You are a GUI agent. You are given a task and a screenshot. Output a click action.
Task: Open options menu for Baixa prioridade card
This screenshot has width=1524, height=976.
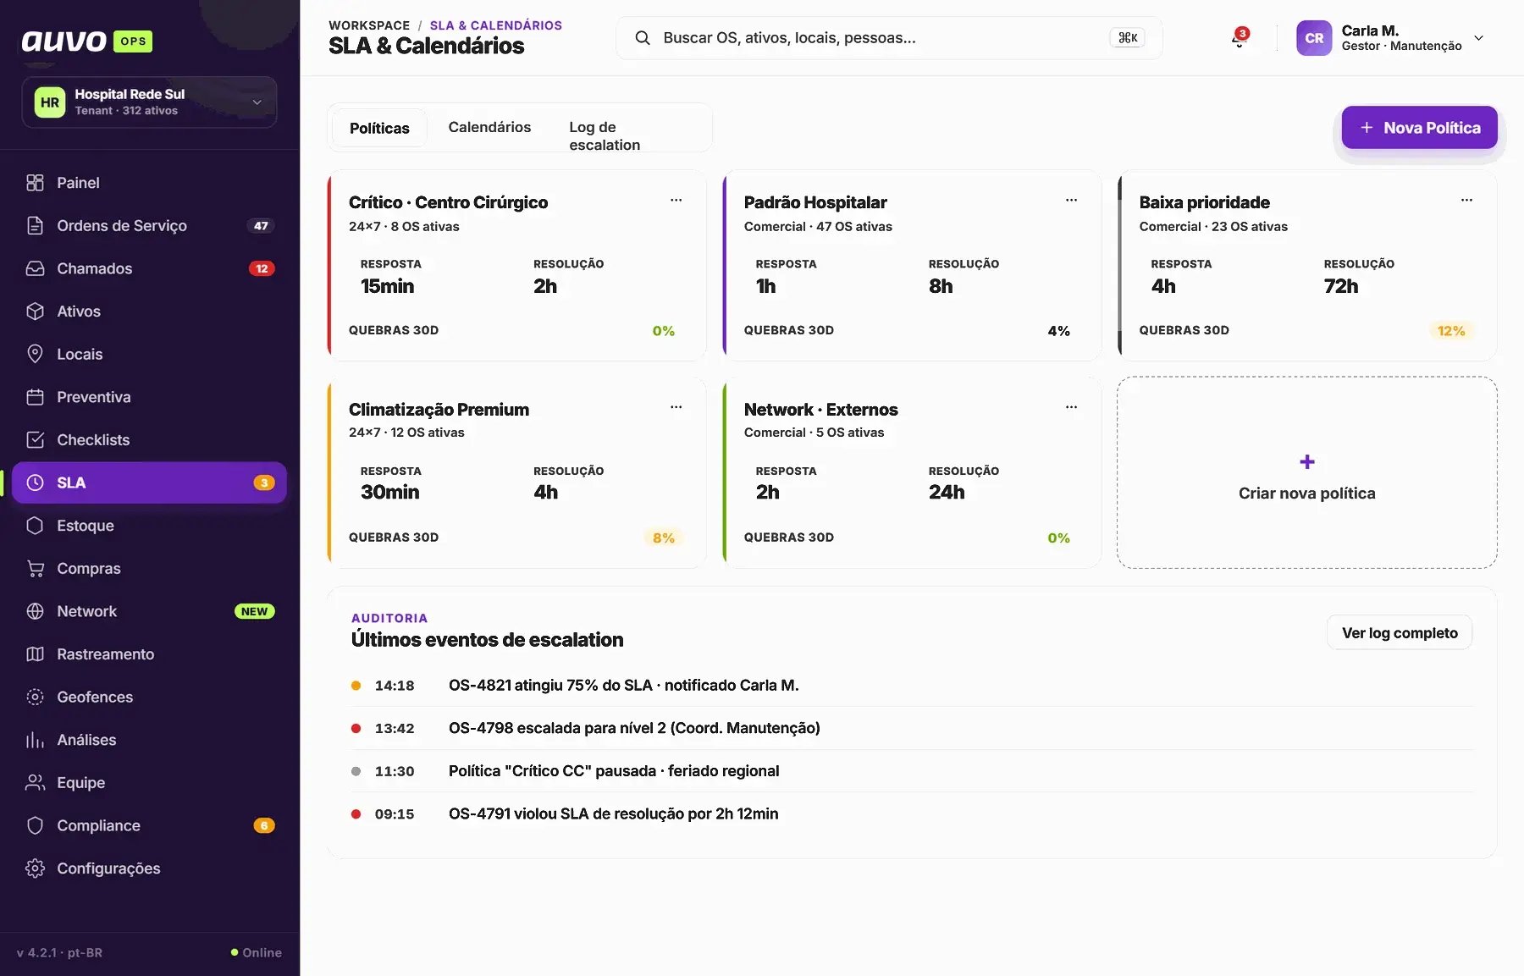tap(1466, 201)
